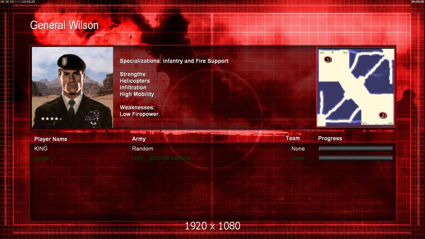425x239 pixels.
Task: Click the High Mobility strength entry
Action: pos(137,94)
